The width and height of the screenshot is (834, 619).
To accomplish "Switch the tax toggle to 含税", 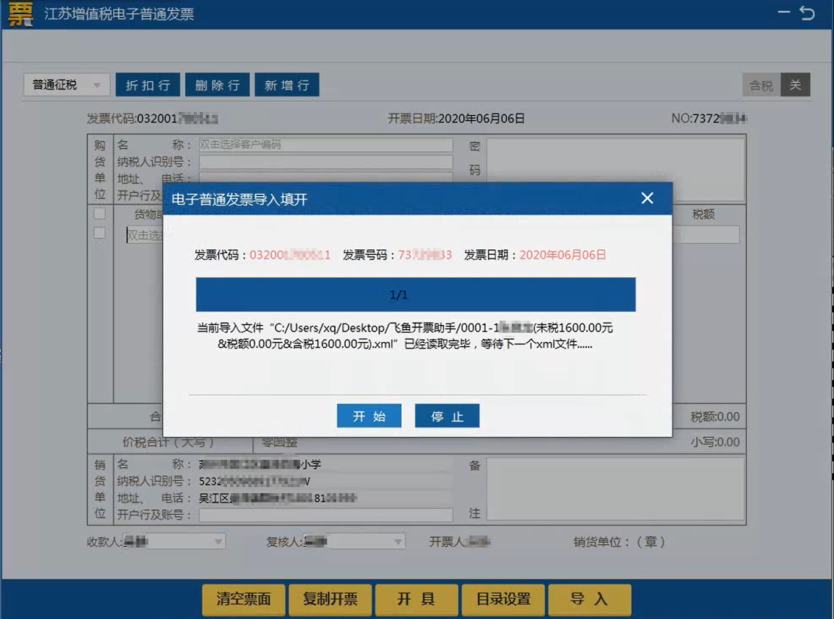I will (x=761, y=85).
